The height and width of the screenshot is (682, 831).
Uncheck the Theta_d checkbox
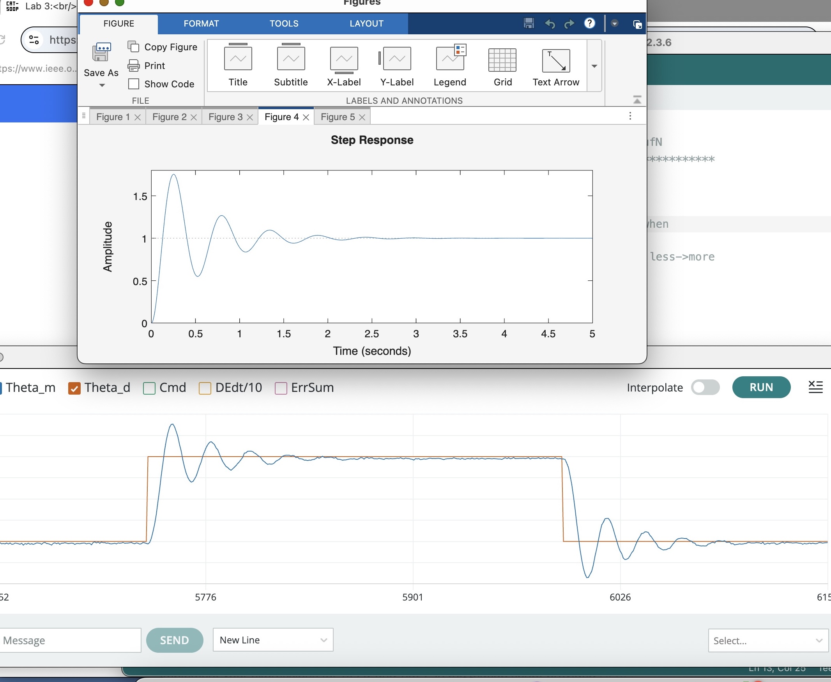74,388
